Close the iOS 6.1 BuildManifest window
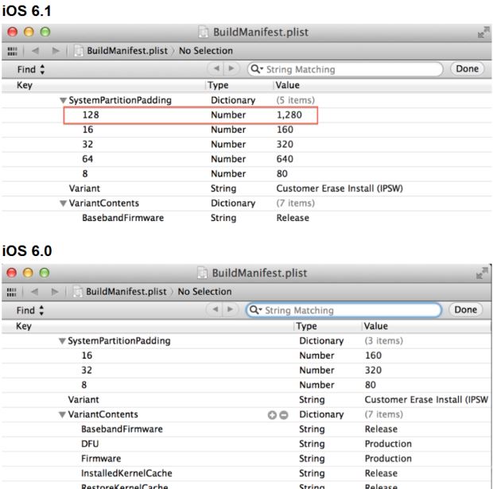The width and height of the screenshot is (493, 489). pyautogui.click(x=13, y=32)
